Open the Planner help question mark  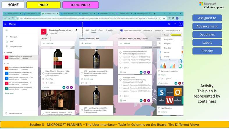pos(175,24)
